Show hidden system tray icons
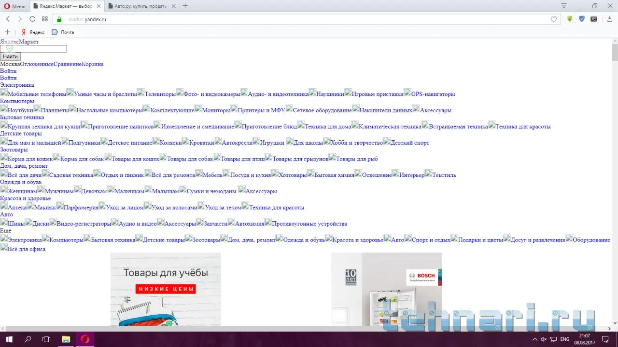This screenshot has width=618, height=347. click(x=534, y=339)
